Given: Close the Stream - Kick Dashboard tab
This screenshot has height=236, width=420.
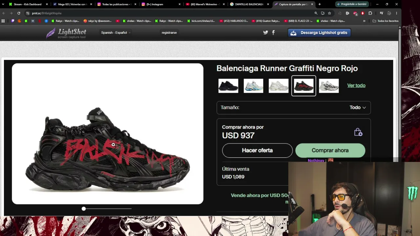Looking at the screenshot, I should click(x=47, y=4).
